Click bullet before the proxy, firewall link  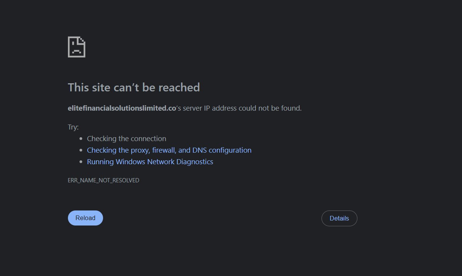point(81,150)
